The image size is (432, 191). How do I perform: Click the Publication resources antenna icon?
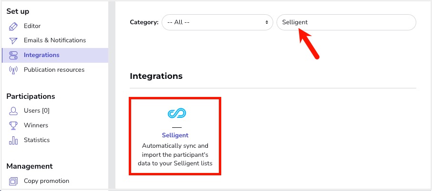pos(13,70)
